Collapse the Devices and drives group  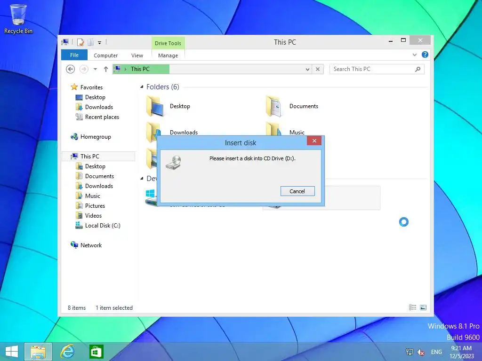pyautogui.click(x=142, y=178)
